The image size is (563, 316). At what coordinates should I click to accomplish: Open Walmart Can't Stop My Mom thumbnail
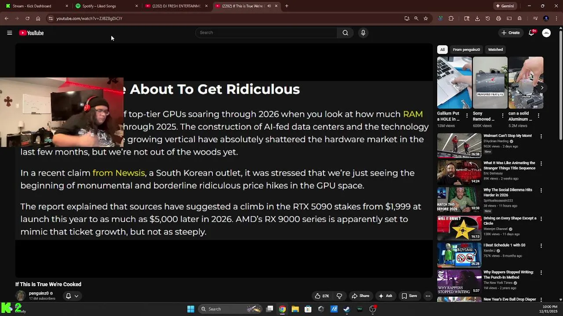(x=459, y=145)
